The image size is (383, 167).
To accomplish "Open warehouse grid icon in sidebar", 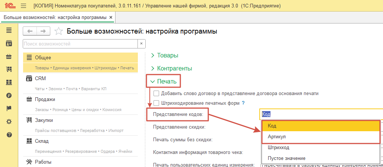I will pos(9,82).
